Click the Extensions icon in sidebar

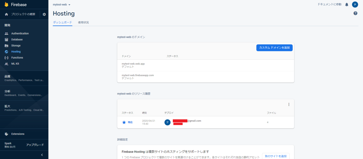[6, 134]
